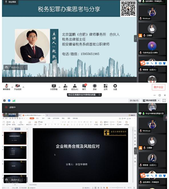Click the slide title '企业税务合规及风险应对'
The width and height of the screenshot is (169, 189).
78,146
